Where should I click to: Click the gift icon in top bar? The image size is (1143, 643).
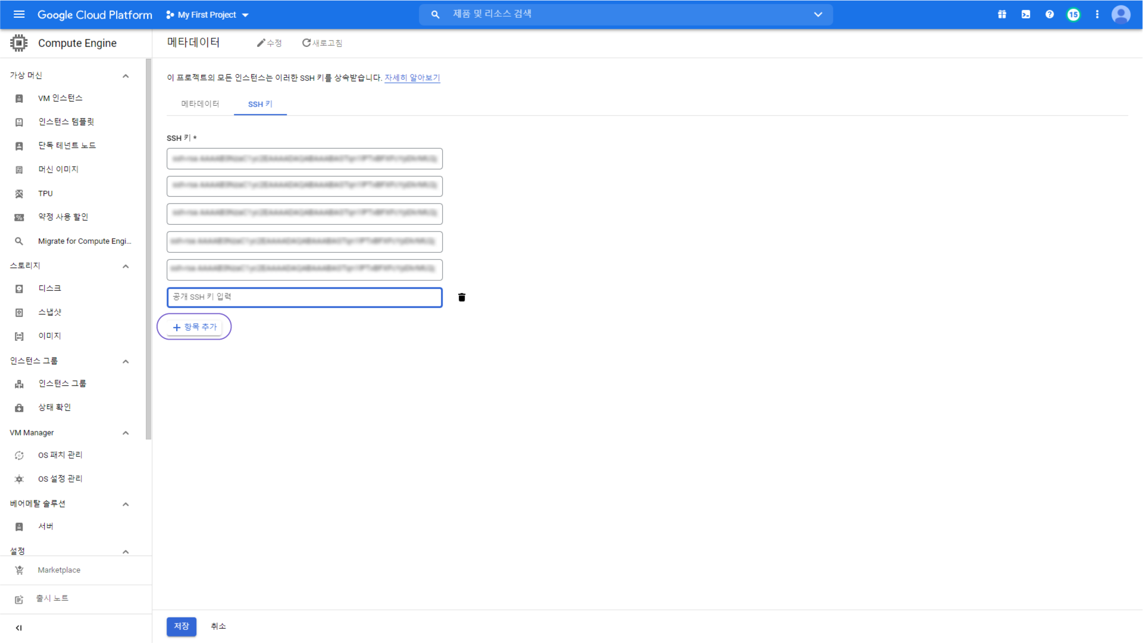click(x=1002, y=14)
